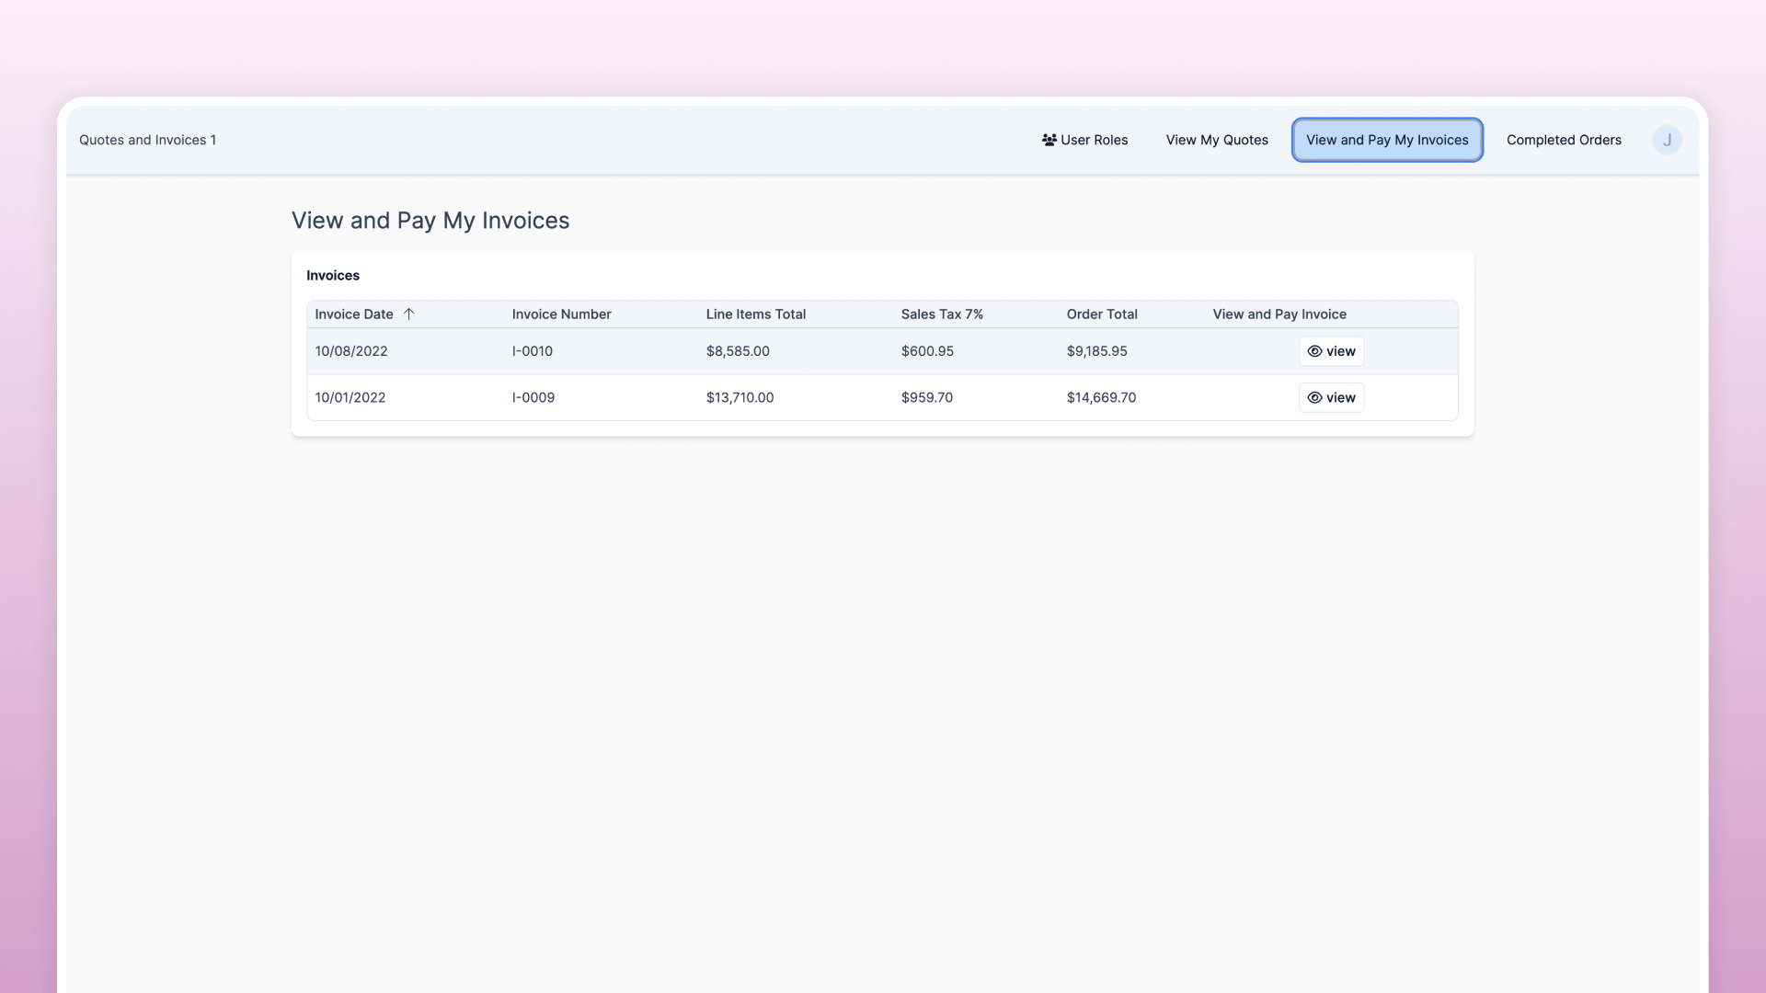Screen dimensions: 1766x993
Task: Select the 10/01/2022 invoice row
Action: click(350, 397)
